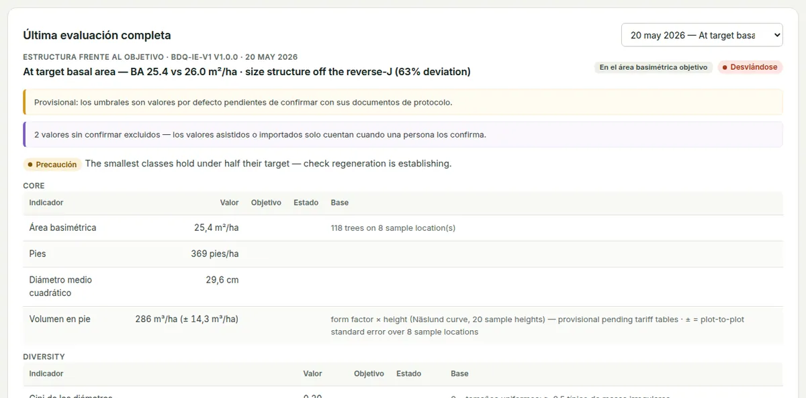Click 'Objetivo' column header in CORE table
806x398 pixels.
[266, 202]
